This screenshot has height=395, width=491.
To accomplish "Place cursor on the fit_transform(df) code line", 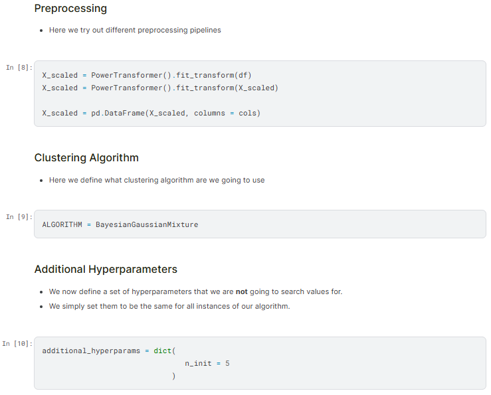I will (x=146, y=75).
